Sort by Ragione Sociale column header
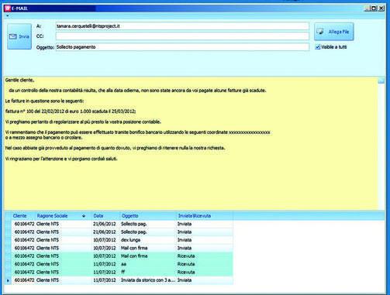 point(64,216)
